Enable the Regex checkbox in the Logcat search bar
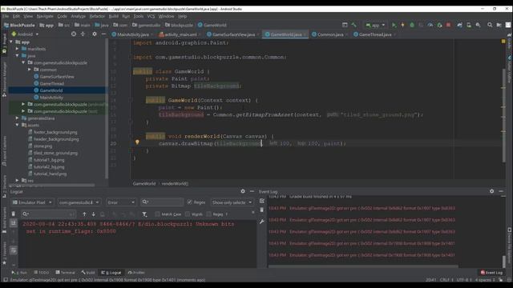 point(208,214)
